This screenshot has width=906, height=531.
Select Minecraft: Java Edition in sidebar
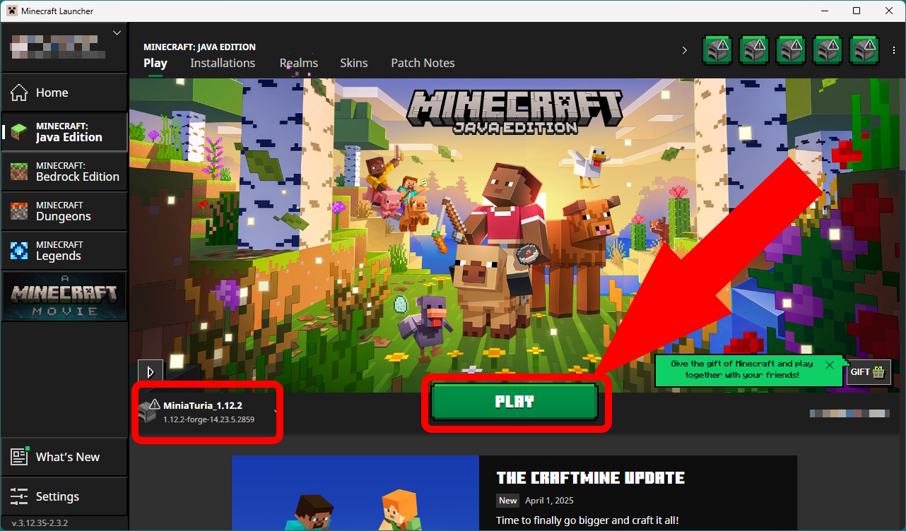coord(64,131)
